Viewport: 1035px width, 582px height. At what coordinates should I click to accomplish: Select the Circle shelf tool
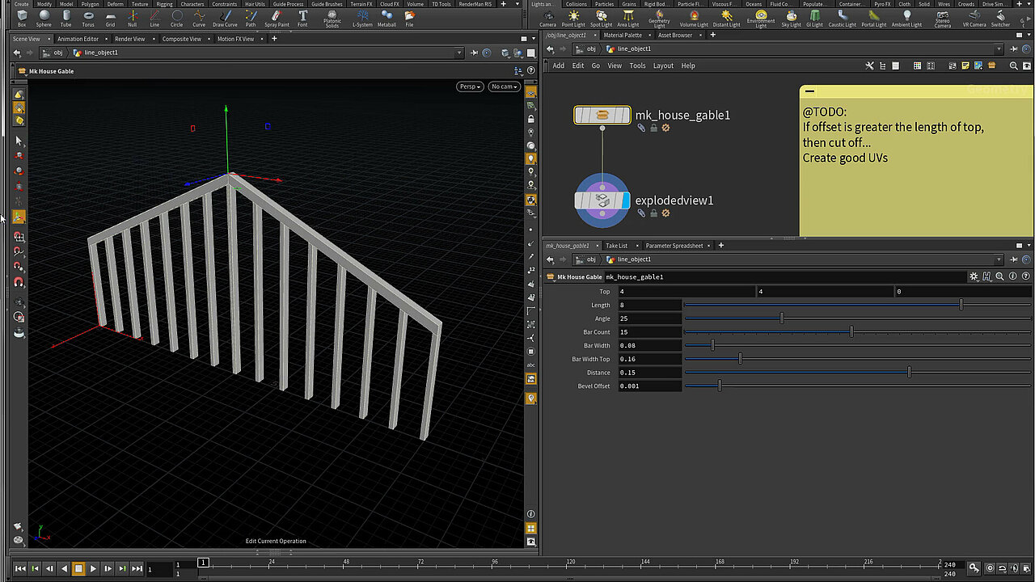(176, 18)
